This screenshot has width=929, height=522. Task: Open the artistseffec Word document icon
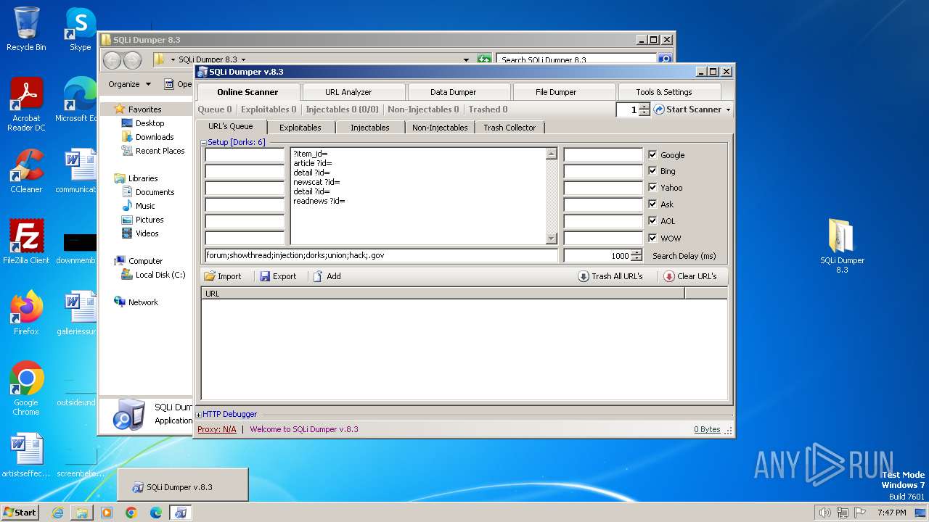coord(26,455)
